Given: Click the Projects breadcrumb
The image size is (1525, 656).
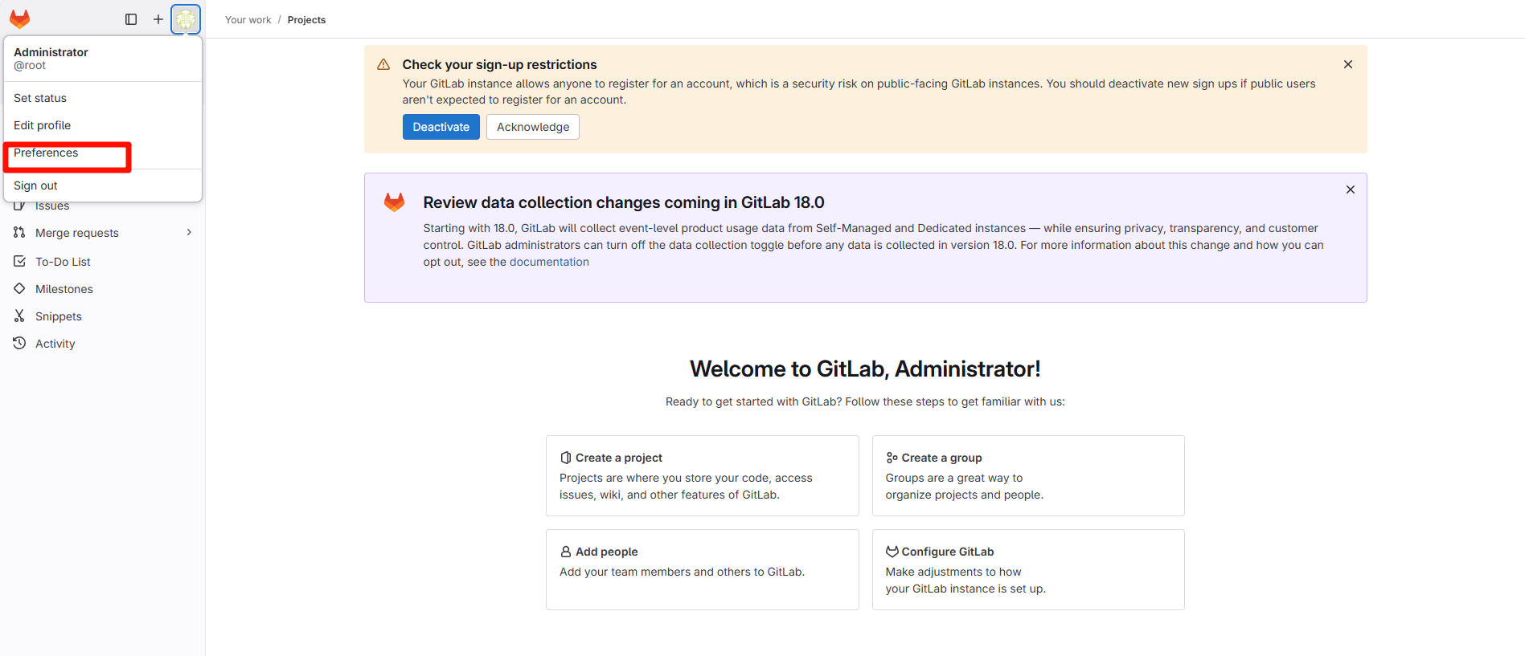Looking at the screenshot, I should click(x=306, y=20).
